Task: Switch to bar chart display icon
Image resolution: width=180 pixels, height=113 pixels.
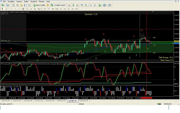Action: click(x=69, y=5)
